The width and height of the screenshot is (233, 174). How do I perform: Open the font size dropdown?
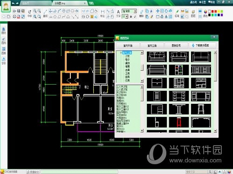125,16
